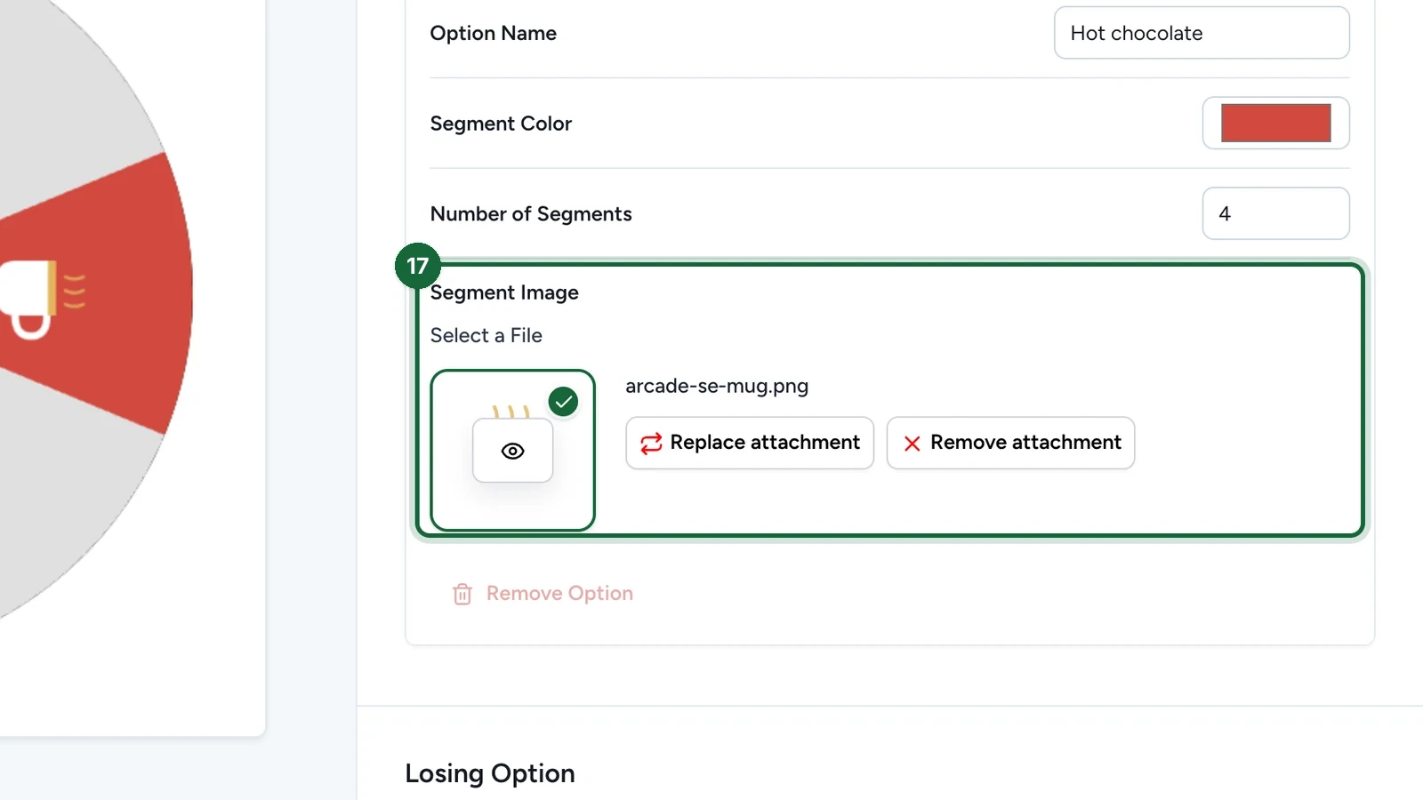Click the Segment Image label
Viewport: 1423px width, 800px height.
(x=504, y=292)
